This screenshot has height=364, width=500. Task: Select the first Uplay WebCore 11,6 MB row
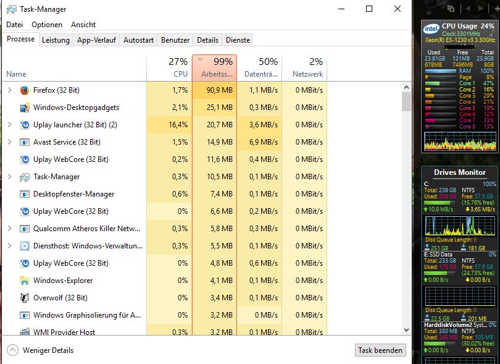[165, 159]
